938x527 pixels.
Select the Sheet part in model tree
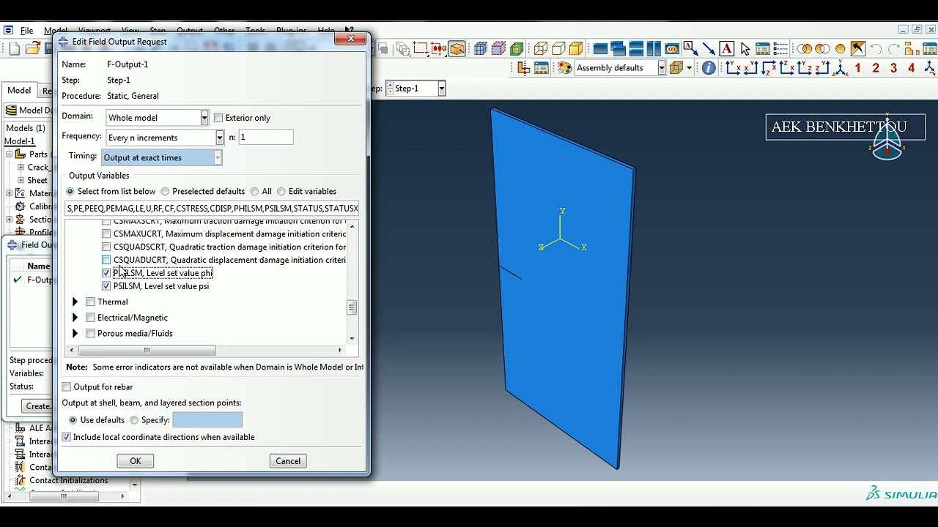(x=37, y=181)
